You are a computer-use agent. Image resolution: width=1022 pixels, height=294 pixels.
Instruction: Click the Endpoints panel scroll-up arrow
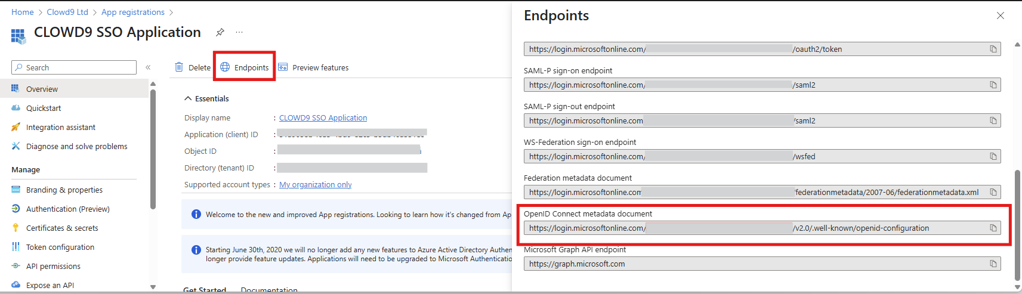[1017, 45]
